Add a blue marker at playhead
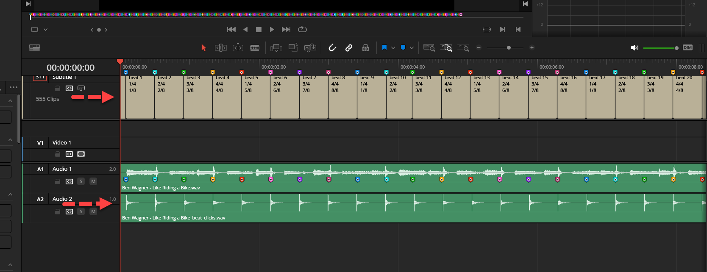The height and width of the screenshot is (272, 707). 403,47
